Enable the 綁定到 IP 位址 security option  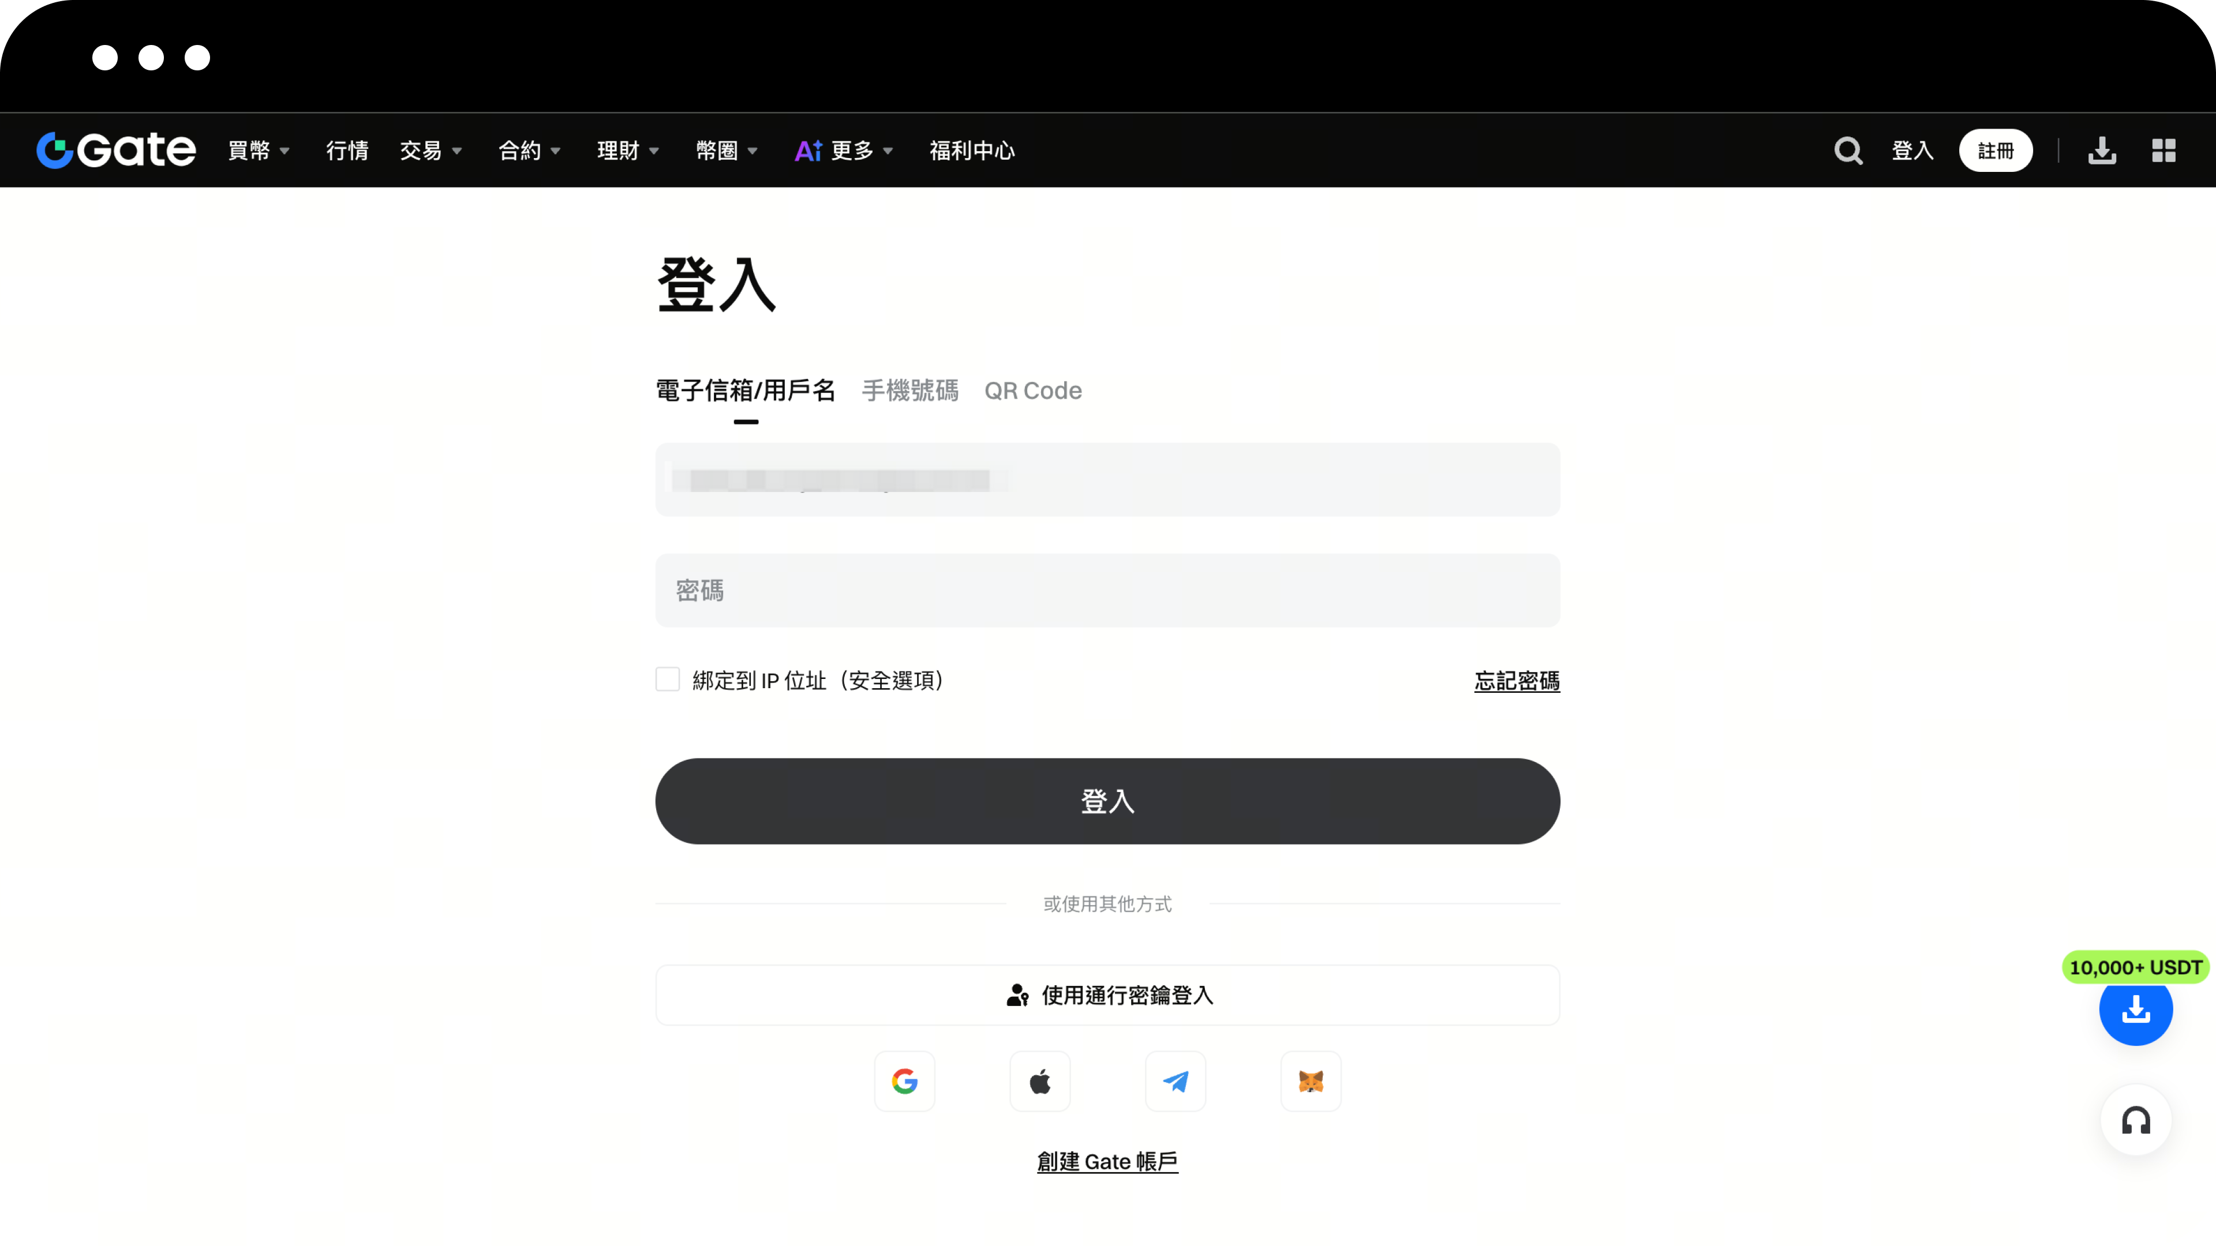tap(668, 678)
